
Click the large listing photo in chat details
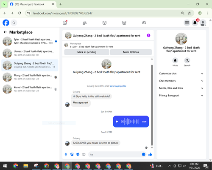(181, 39)
